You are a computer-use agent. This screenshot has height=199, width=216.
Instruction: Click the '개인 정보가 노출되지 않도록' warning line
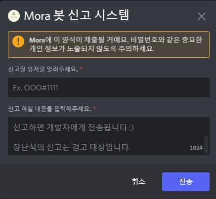point(73,48)
